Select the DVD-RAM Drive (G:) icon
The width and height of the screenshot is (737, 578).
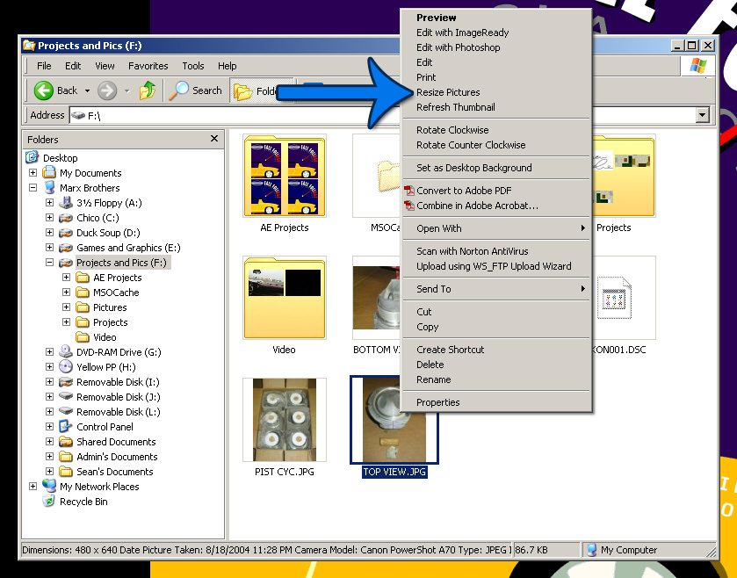click(66, 351)
